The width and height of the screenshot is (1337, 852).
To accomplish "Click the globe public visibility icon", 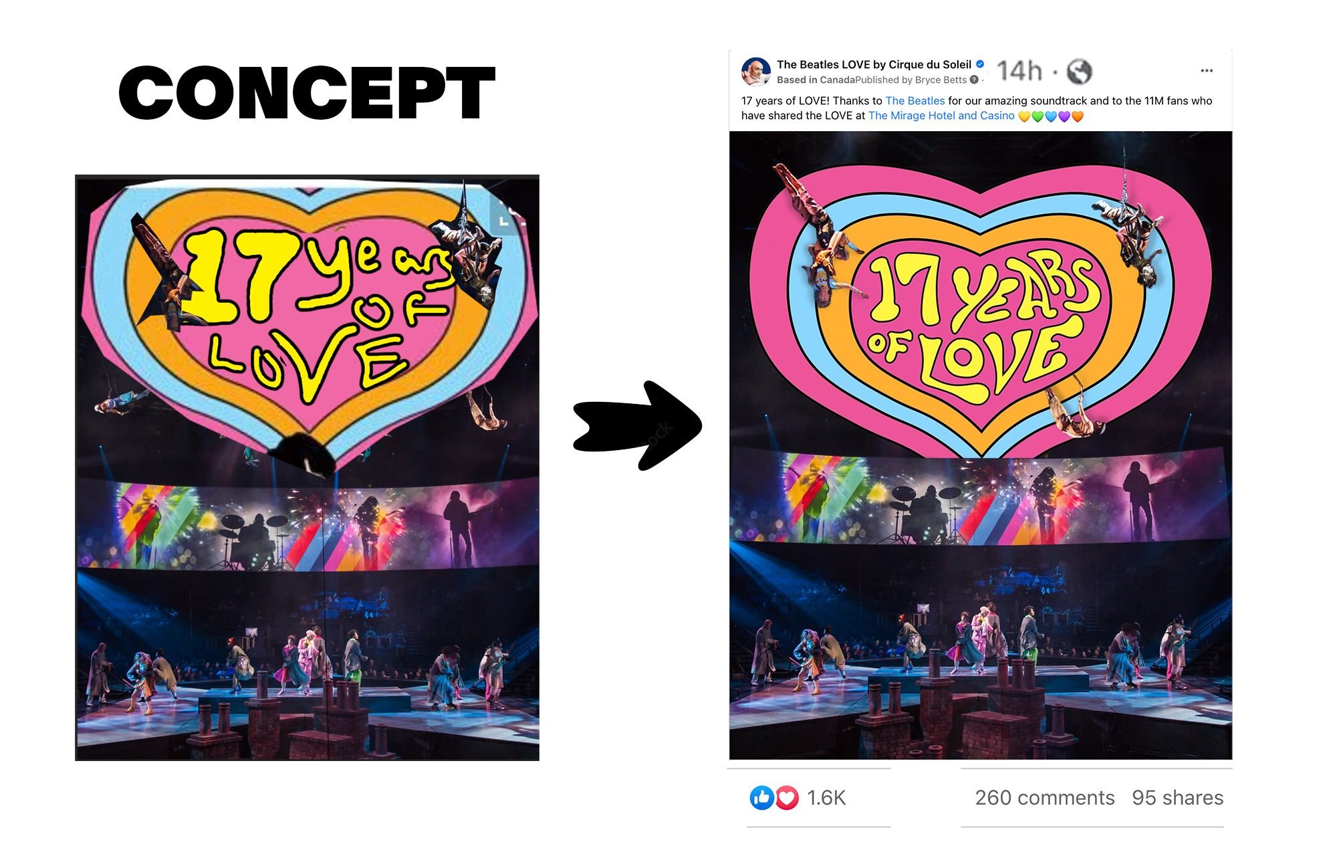I will (1079, 71).
